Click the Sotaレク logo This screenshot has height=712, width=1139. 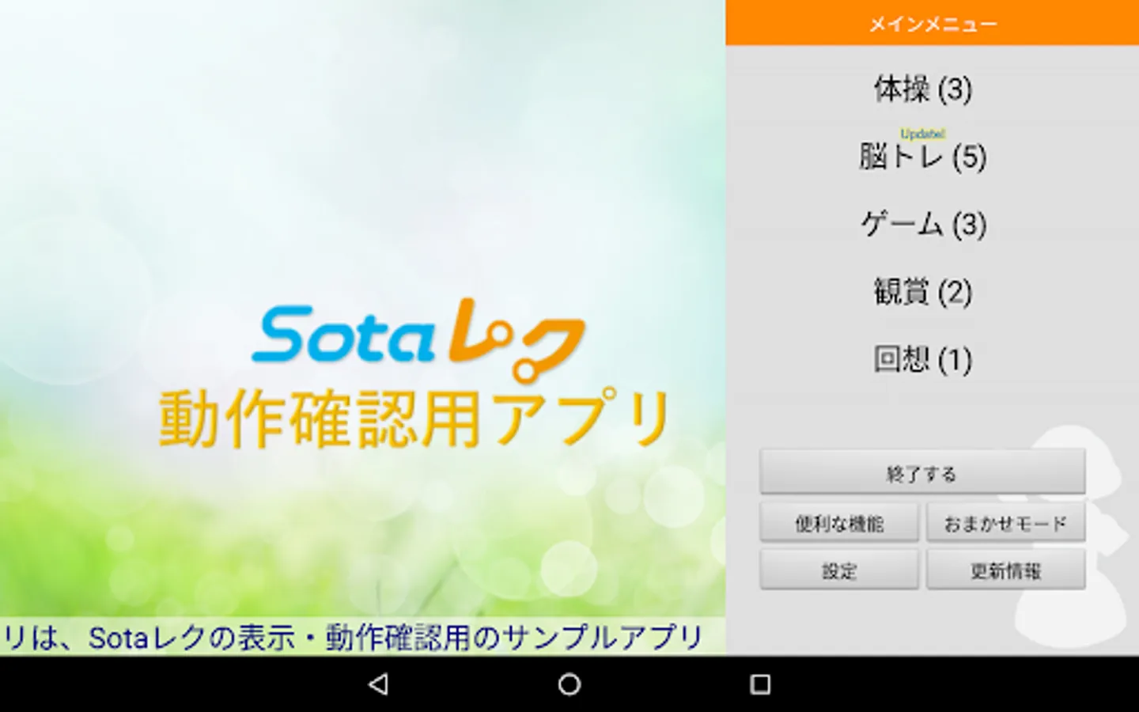[418, 340]
